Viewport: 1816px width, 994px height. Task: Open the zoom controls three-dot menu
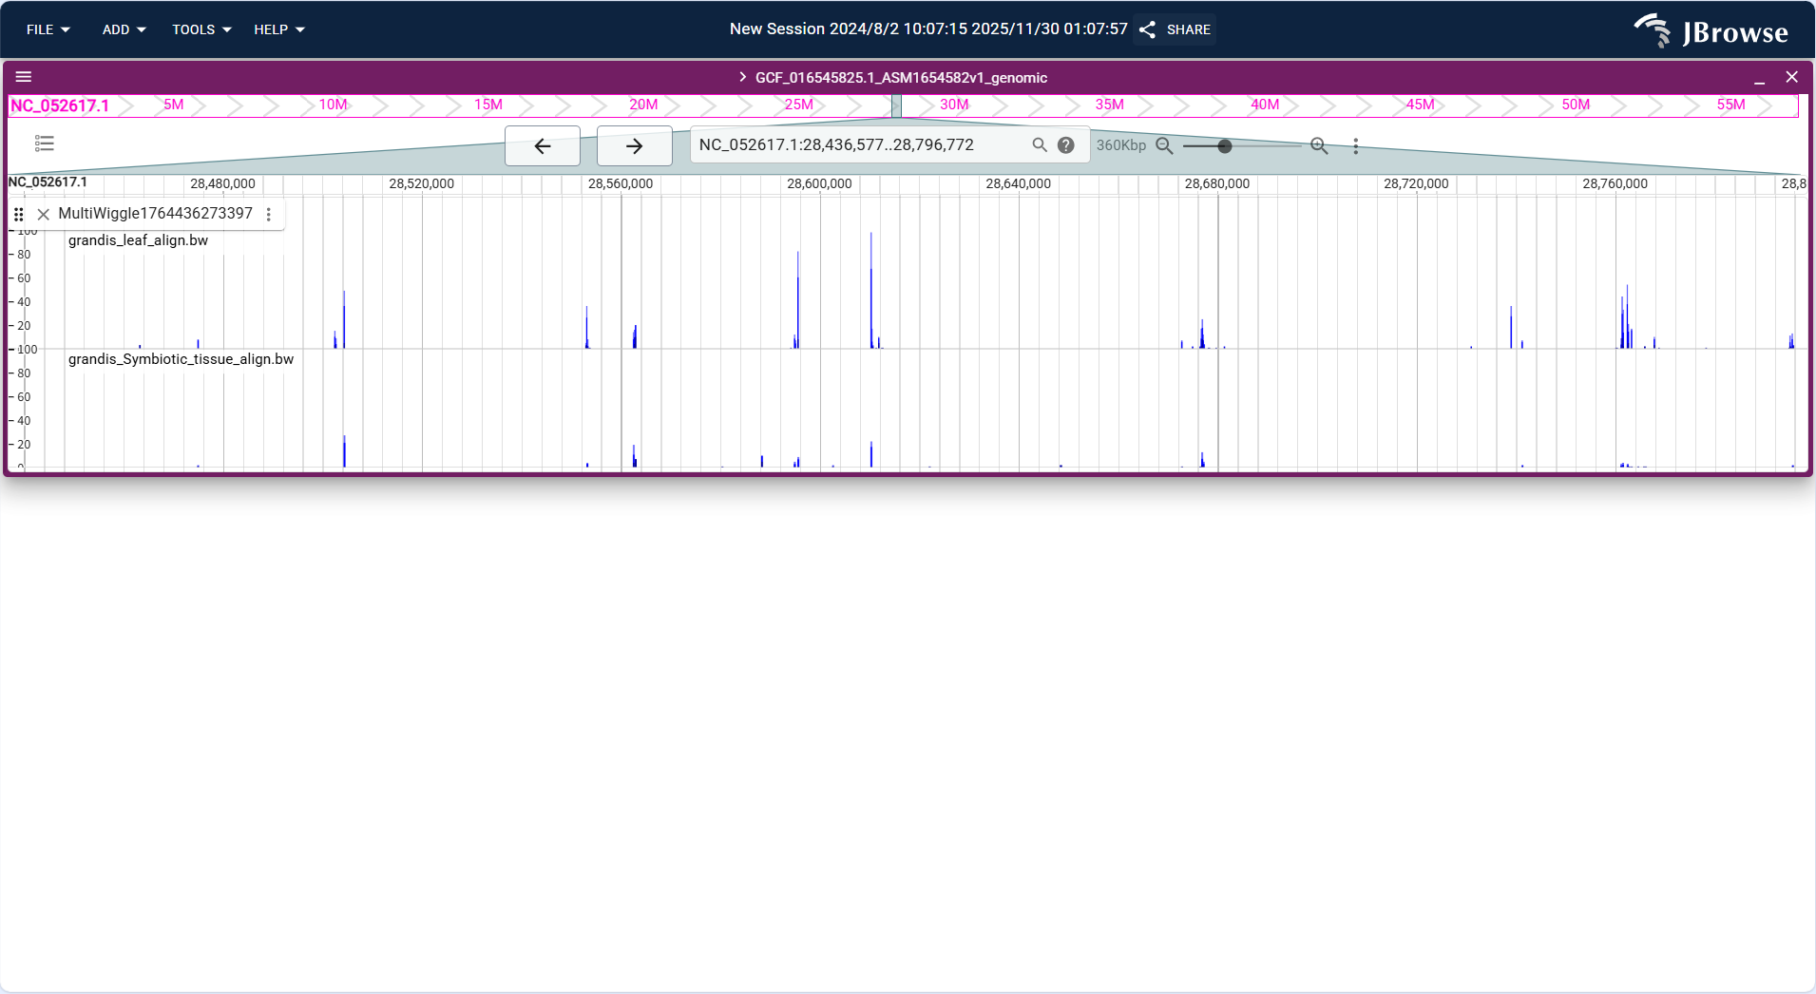1355,145
